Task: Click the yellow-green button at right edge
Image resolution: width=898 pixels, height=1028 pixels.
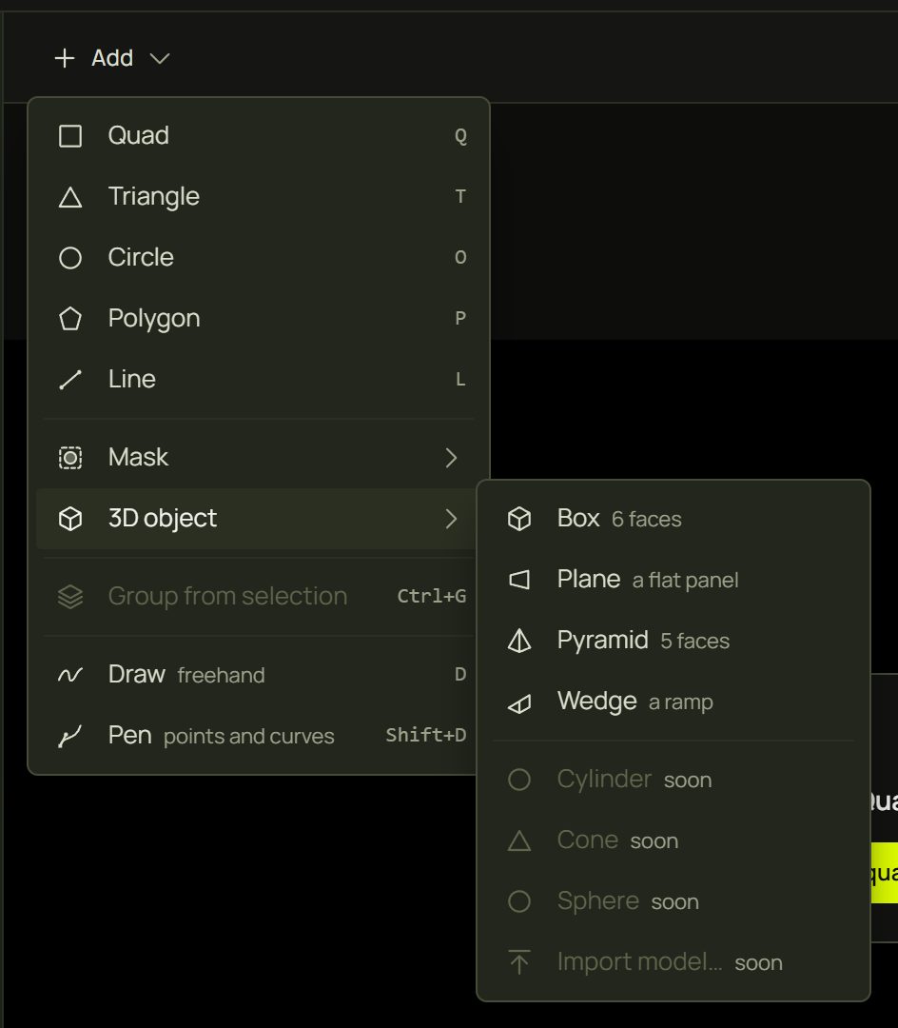Action: pos(885,873)
